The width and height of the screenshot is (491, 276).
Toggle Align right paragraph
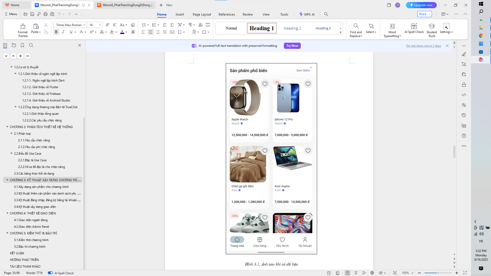tap(158, 32)
